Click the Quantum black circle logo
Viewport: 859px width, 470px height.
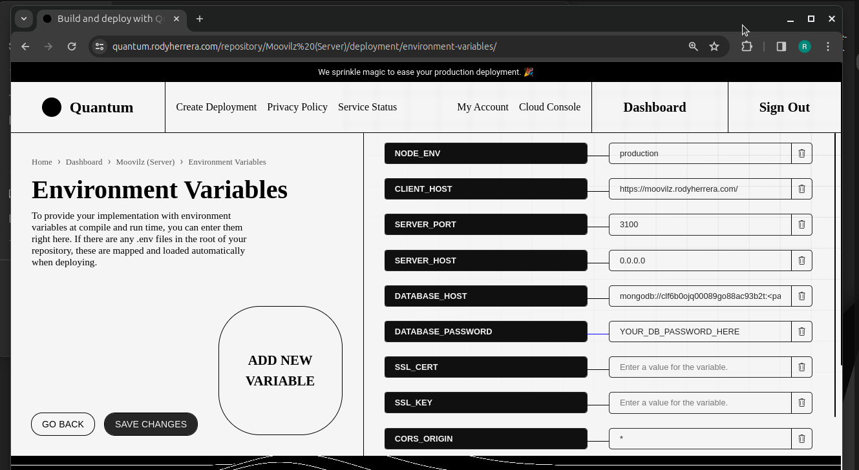pos(52,107)
